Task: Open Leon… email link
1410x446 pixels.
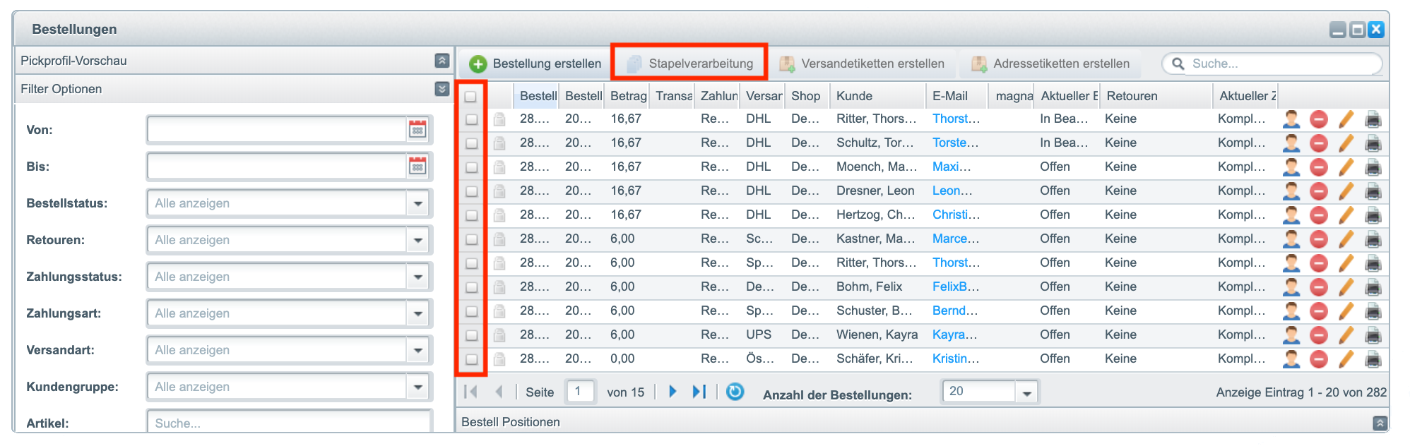Action: [952, 191]
